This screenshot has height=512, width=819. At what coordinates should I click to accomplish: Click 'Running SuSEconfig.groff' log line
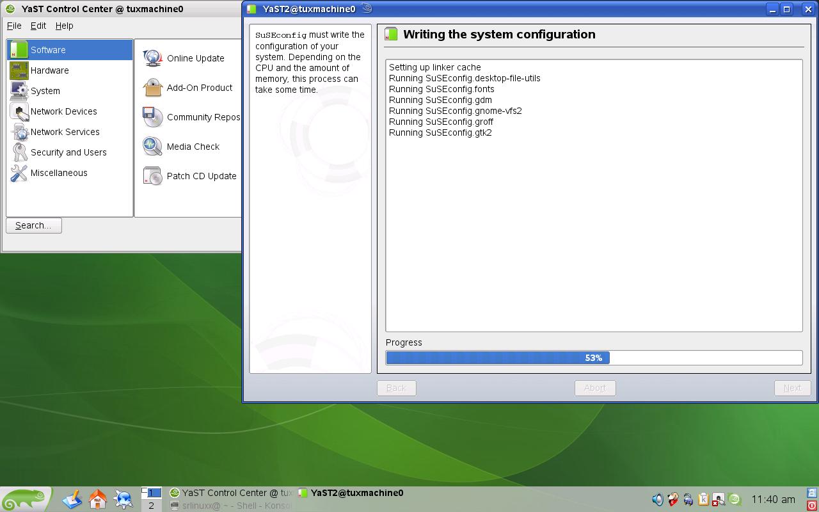pyautogui.click(x=441, y=122)
